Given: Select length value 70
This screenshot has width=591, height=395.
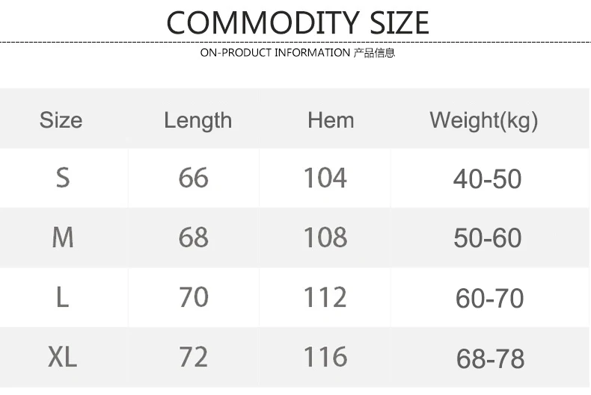Looking at the screenshot, I should 193,297.
